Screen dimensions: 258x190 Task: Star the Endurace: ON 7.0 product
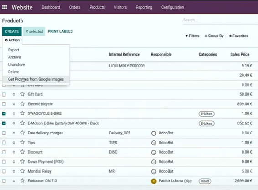22,180
